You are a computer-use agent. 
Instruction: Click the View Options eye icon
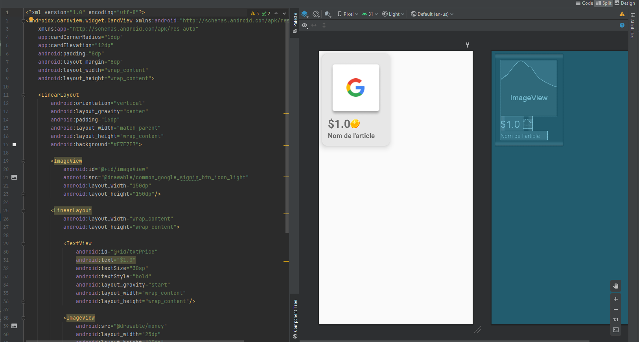click(x=305, y=25)
